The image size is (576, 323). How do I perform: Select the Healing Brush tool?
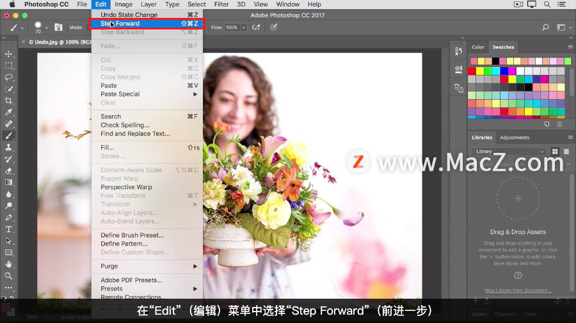(x=8, y=123)
